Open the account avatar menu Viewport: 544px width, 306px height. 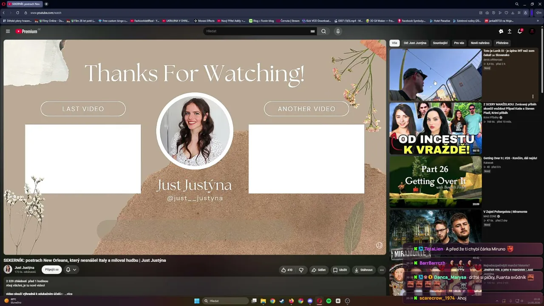click(x=532, y=31)
